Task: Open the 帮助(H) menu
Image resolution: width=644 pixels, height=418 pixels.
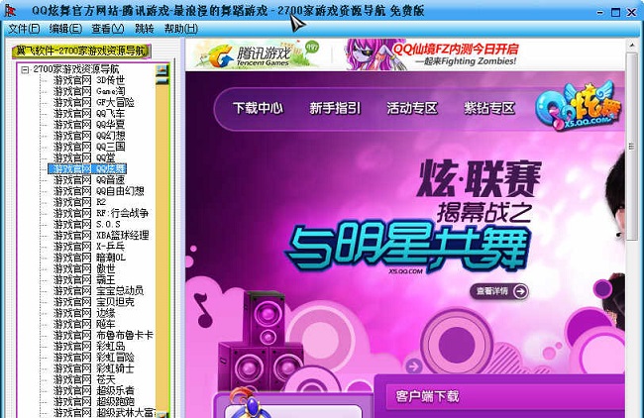Action: (x=181, y=29)
